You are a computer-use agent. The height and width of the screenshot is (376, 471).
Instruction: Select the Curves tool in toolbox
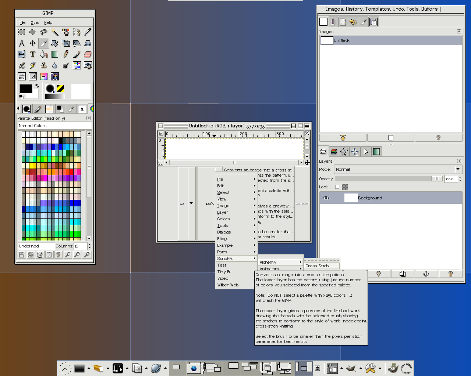pos(33,76)
